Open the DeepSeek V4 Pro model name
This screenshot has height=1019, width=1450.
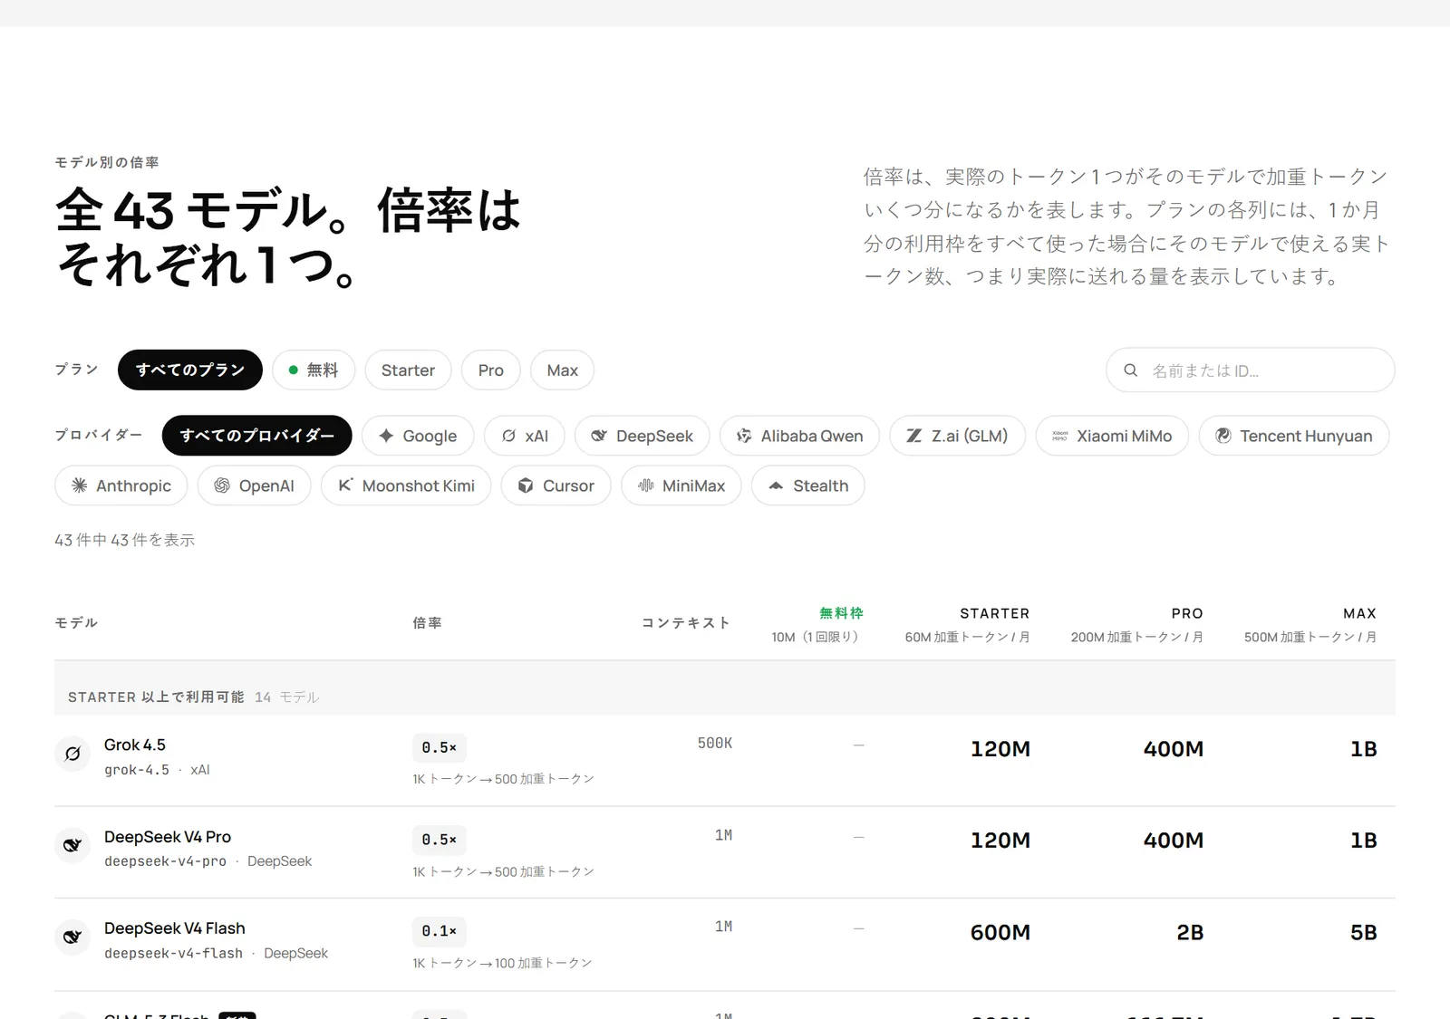[168, 837]
